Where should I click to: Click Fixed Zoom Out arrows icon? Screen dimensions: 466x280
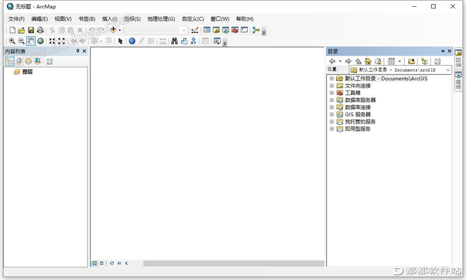coord(61,41)
